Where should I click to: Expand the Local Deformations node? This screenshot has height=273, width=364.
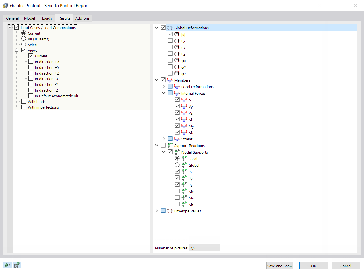click(164, 86)
